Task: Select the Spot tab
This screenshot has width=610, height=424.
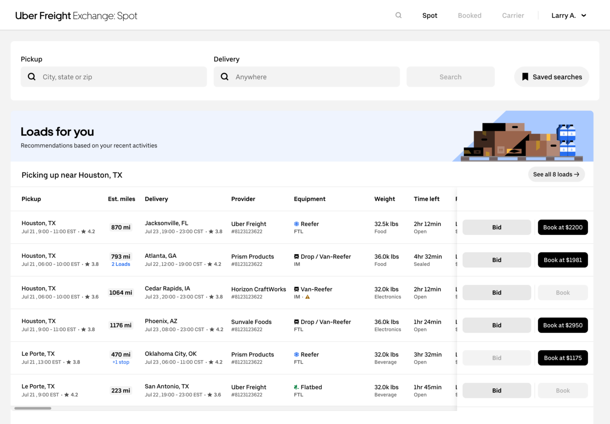Action: tap(430, 16)
